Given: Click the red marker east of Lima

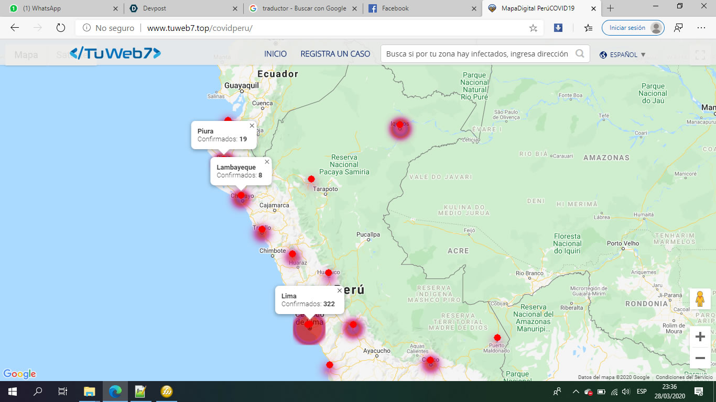Looking at the screenshot, I should 353,325.
